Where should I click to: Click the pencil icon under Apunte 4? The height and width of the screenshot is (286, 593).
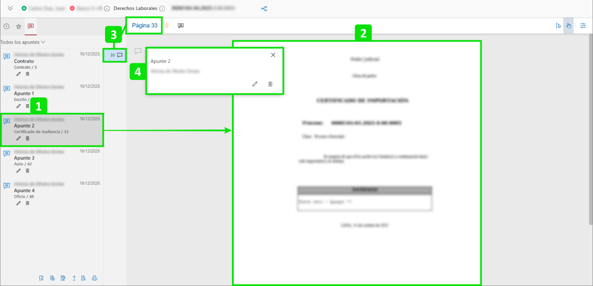click(x=18, y=203)
